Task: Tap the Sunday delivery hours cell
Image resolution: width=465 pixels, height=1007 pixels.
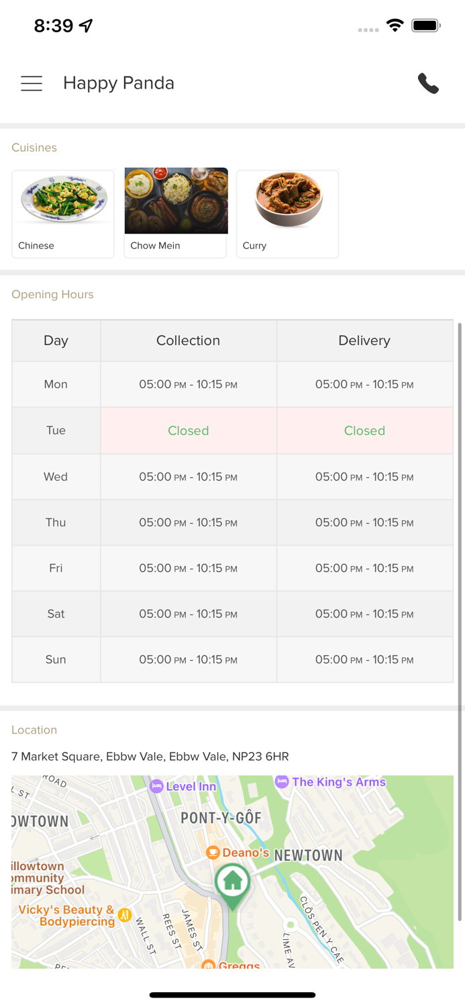Action: [364, 659]
